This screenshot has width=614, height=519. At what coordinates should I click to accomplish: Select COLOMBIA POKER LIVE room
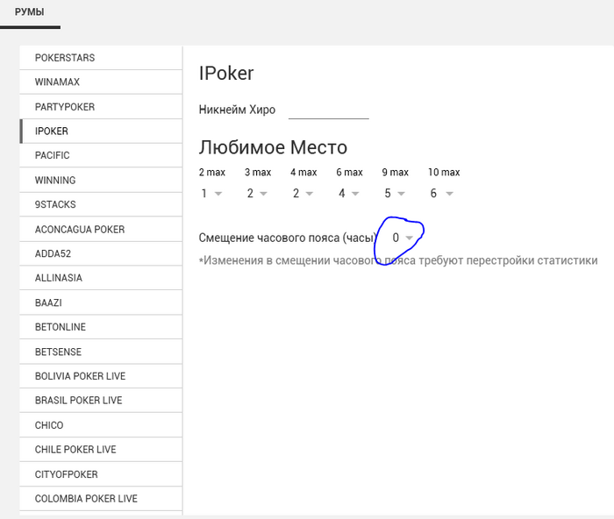pos(101,499)
